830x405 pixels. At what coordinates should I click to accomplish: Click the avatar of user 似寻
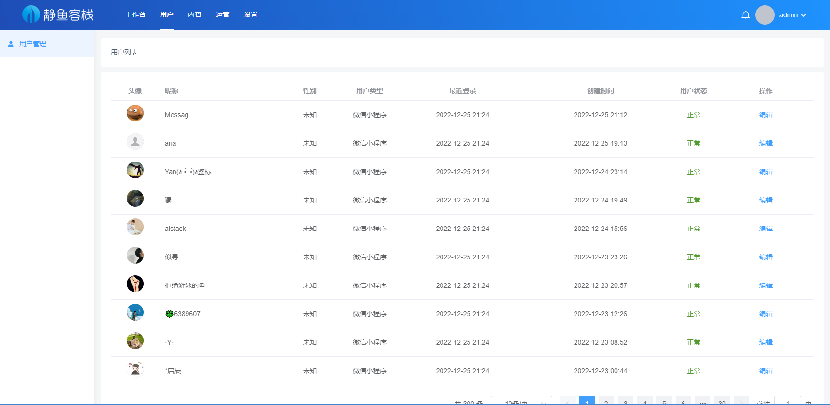135,256
